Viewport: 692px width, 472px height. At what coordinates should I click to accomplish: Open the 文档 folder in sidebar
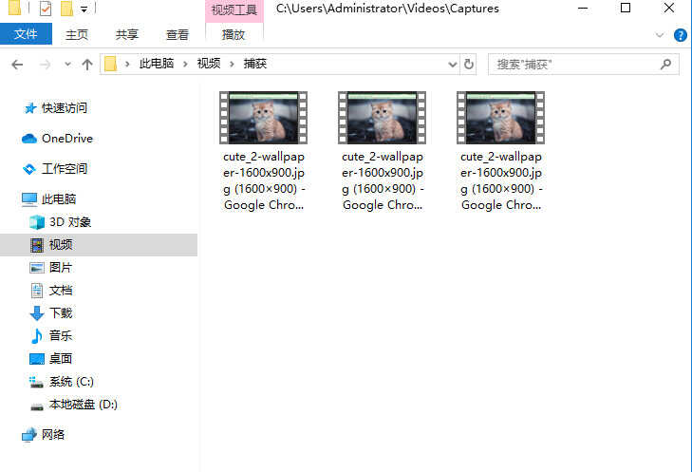point(61,290)
